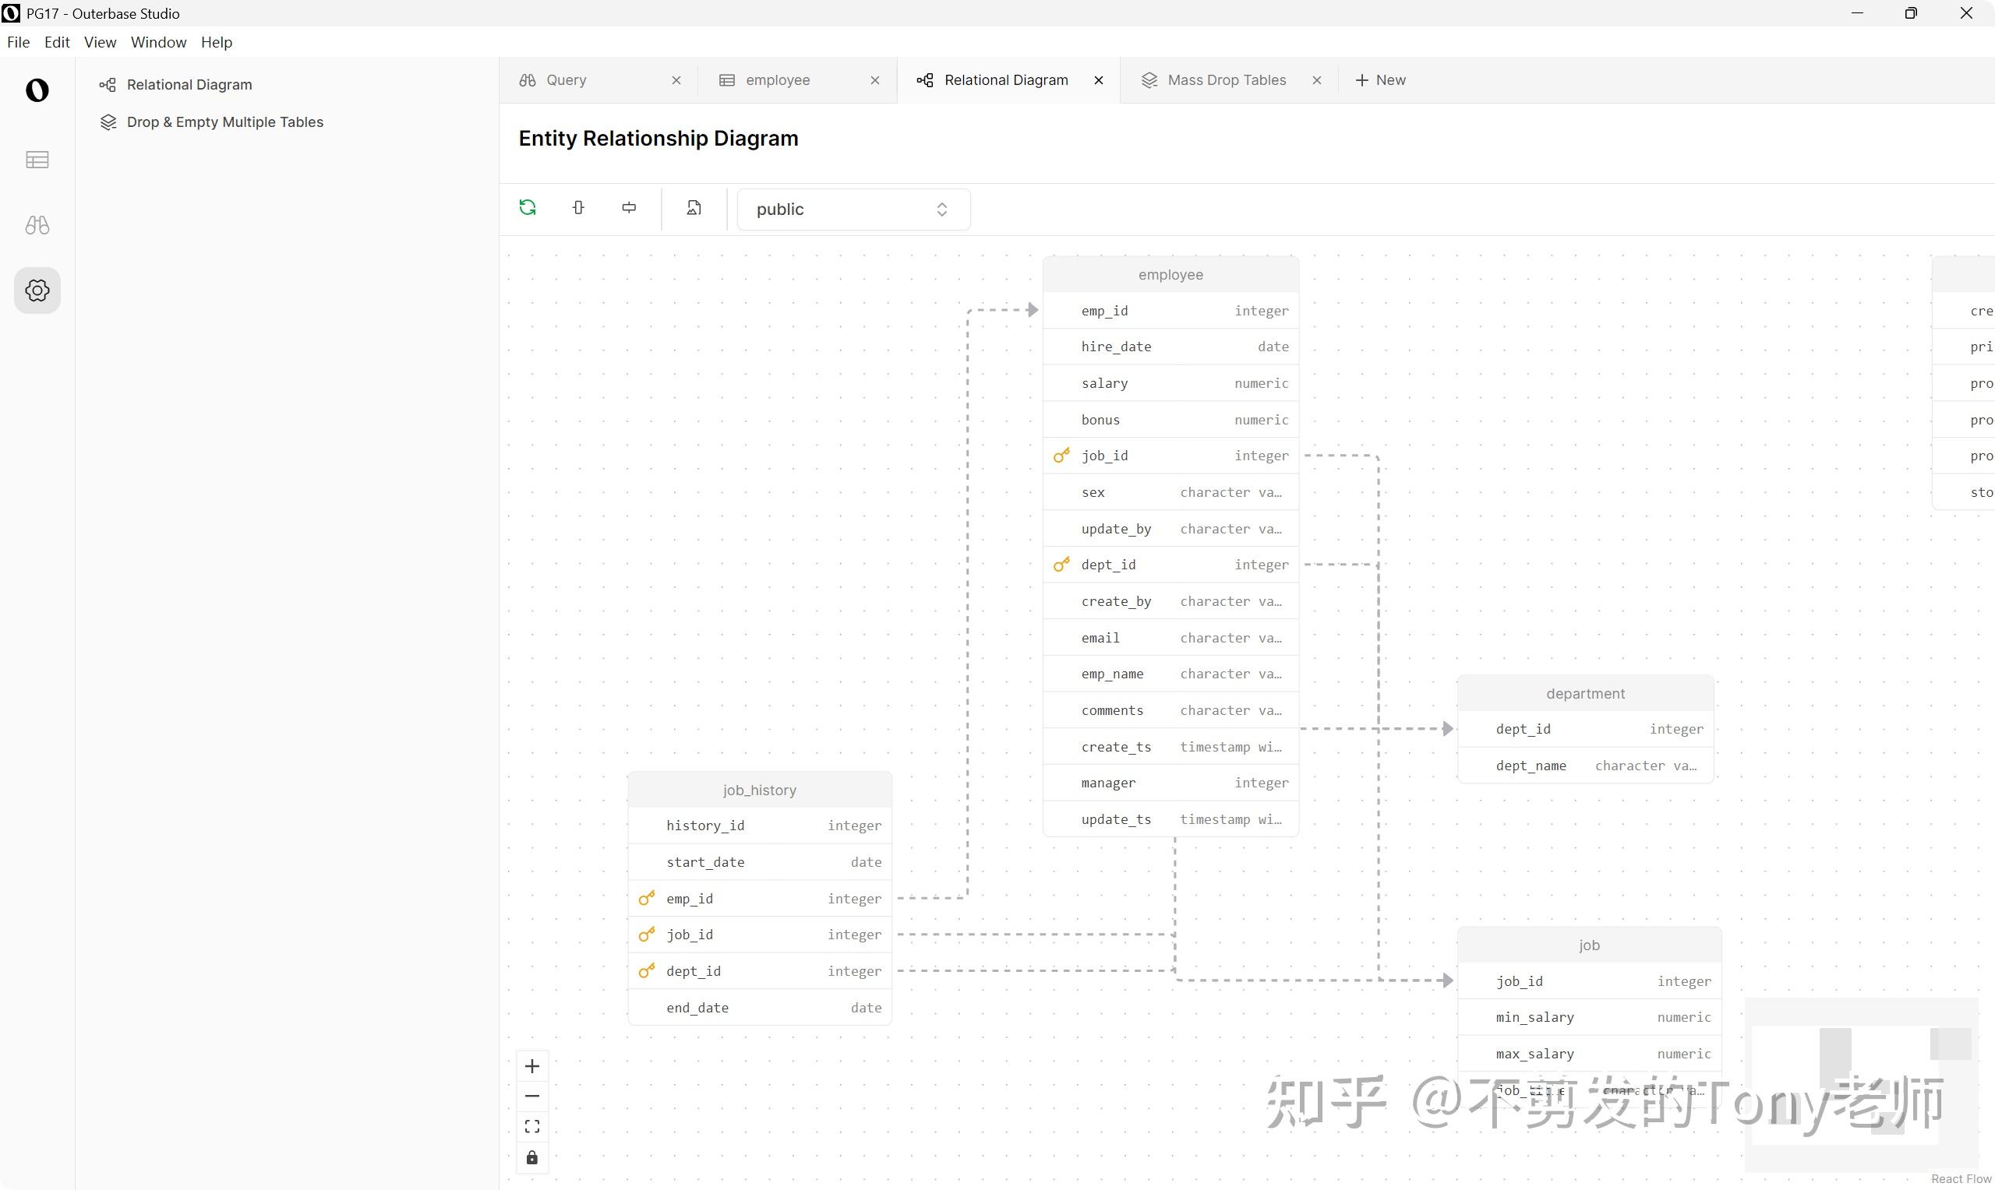This screenshot has height=1190, width=1995.
Task: Zoom out of the diagram
Action: point(531,1097)
